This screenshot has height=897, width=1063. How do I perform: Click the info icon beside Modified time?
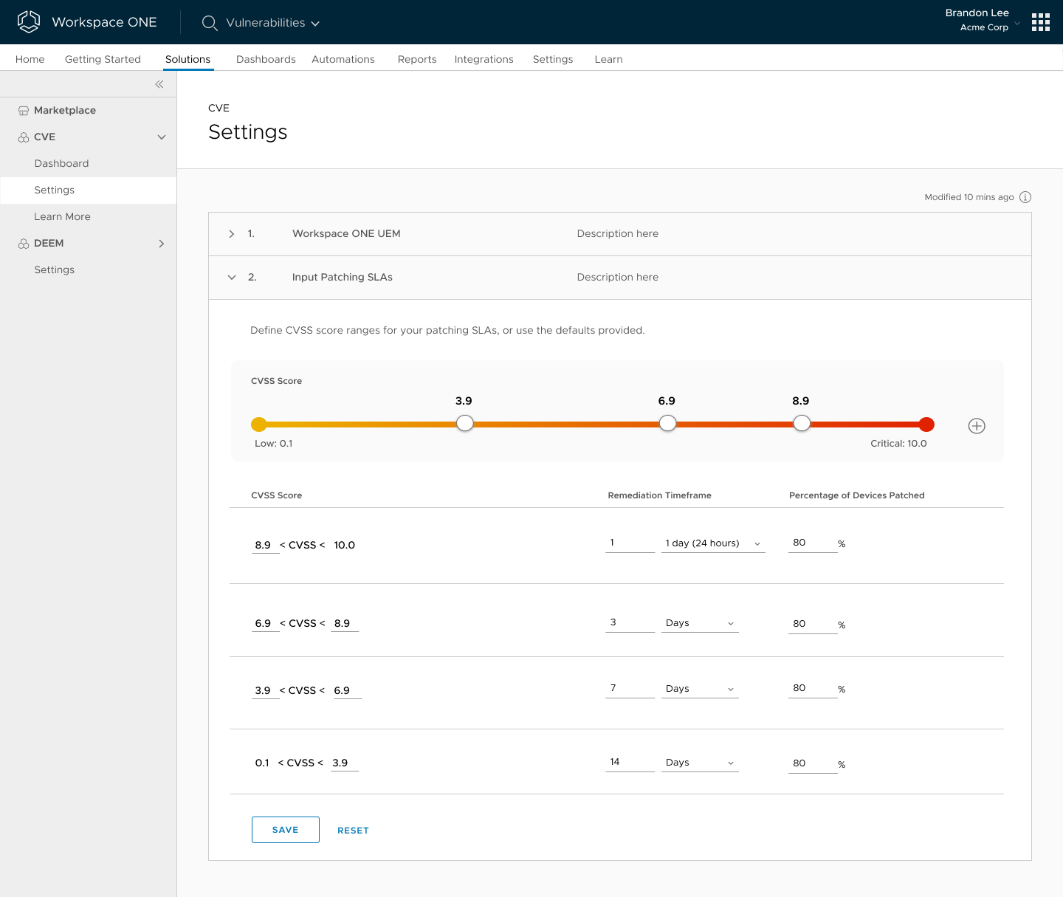[1025, 197]
